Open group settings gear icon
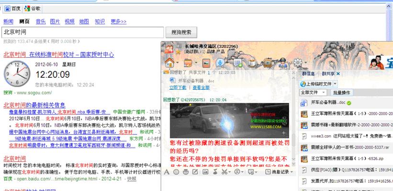 coord(298,63)
